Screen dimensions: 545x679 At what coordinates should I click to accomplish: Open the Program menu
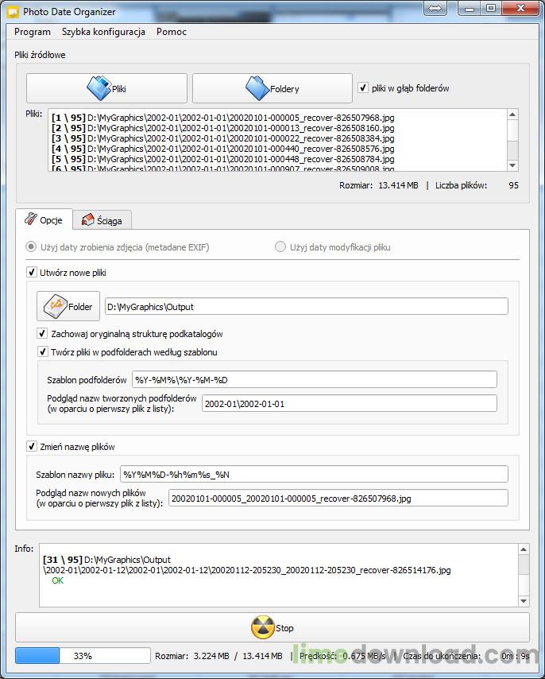(x=33, y=32)
